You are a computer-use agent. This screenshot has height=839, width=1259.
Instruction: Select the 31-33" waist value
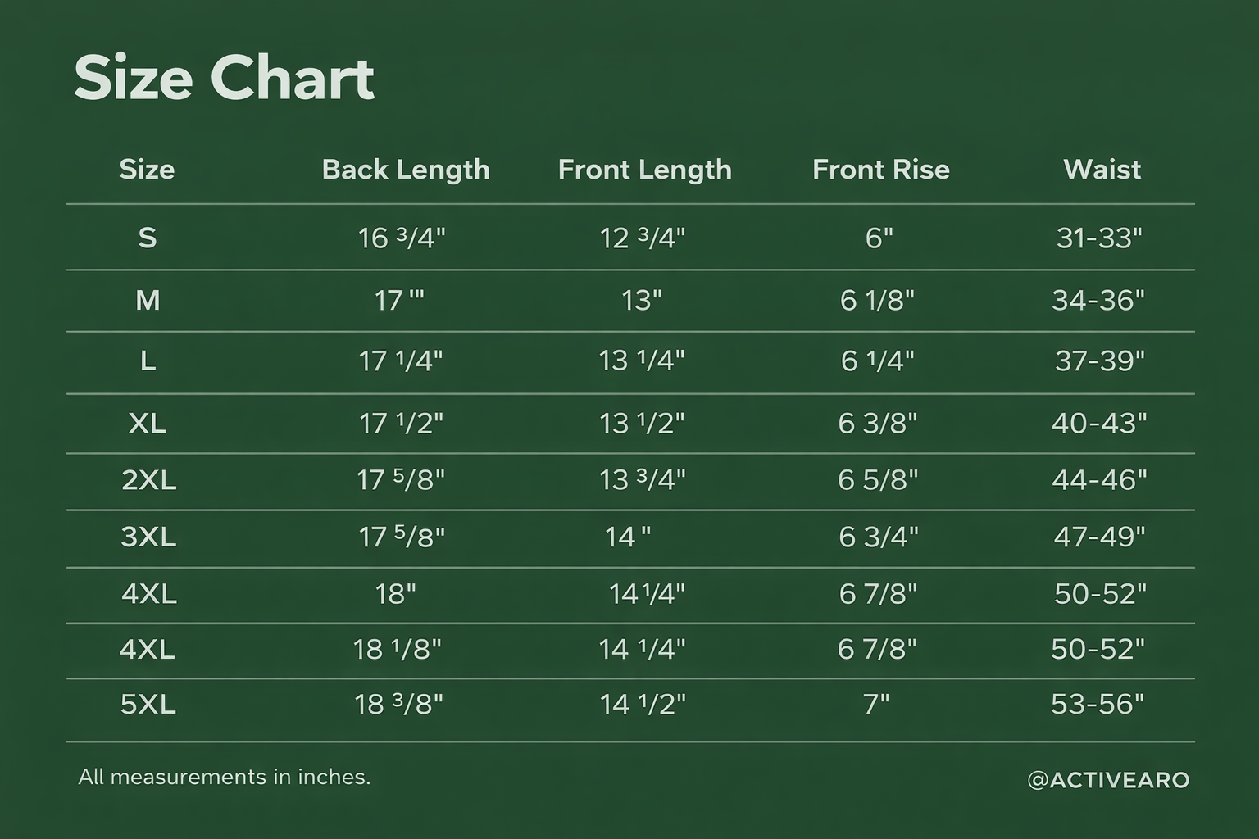1099,238
